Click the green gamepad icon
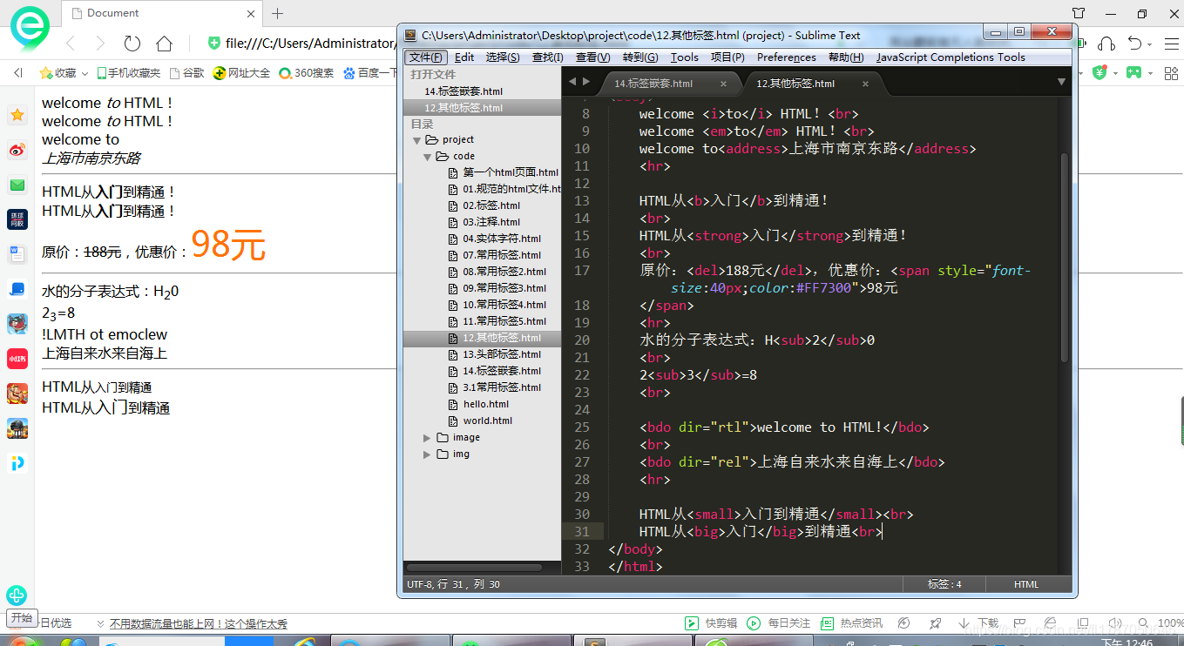Screen dimensions: 1184x646 click(1133, 72)
